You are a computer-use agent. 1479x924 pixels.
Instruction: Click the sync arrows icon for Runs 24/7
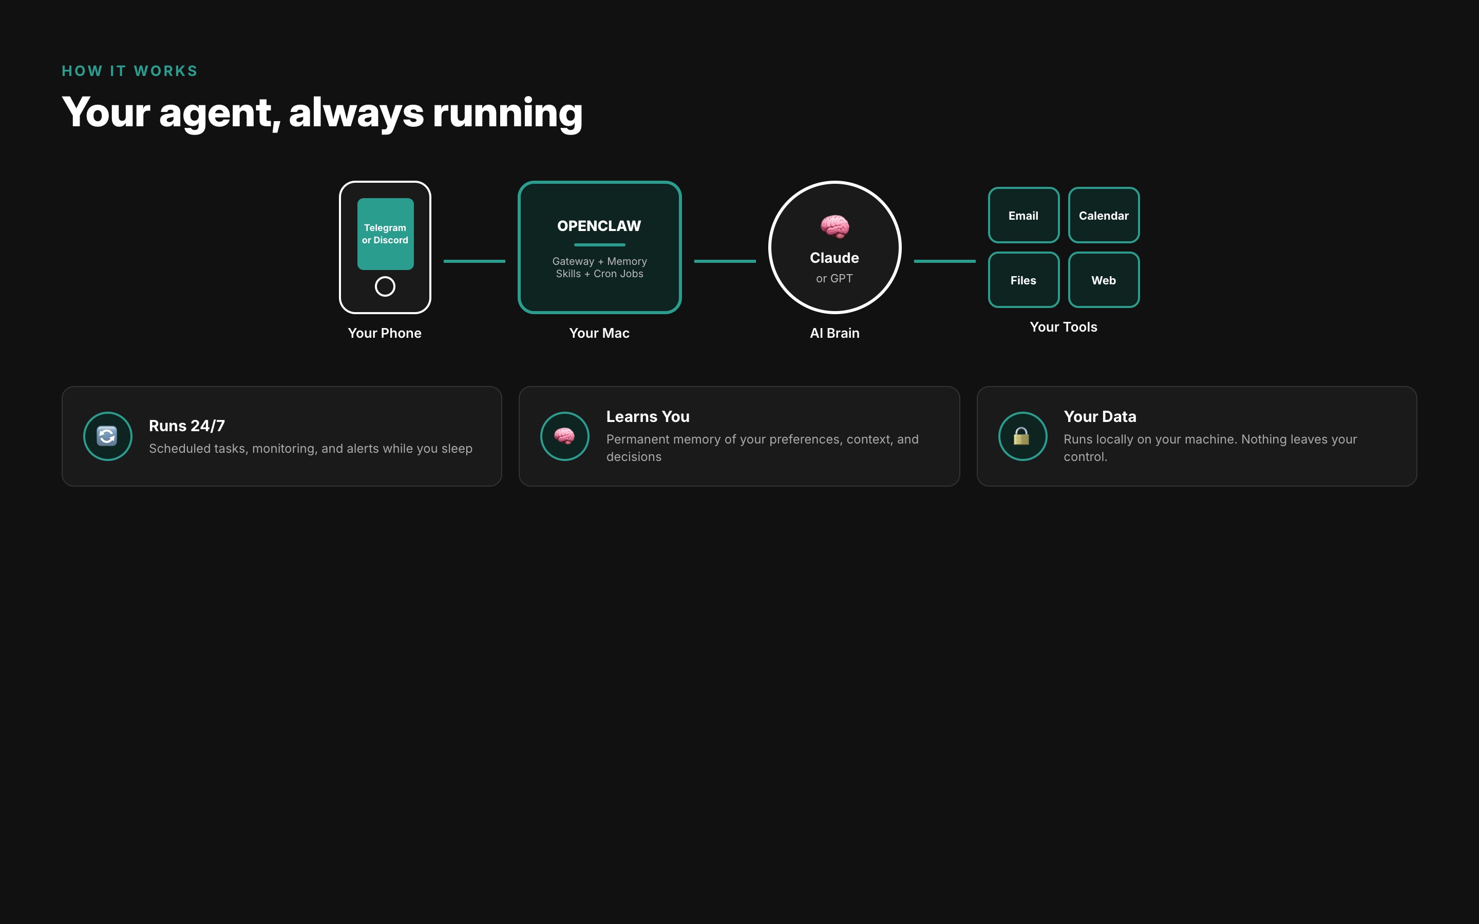point(107,436)
